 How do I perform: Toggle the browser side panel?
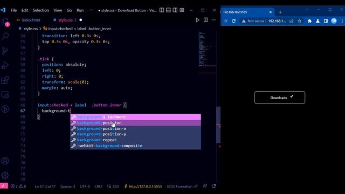[326, 21]
